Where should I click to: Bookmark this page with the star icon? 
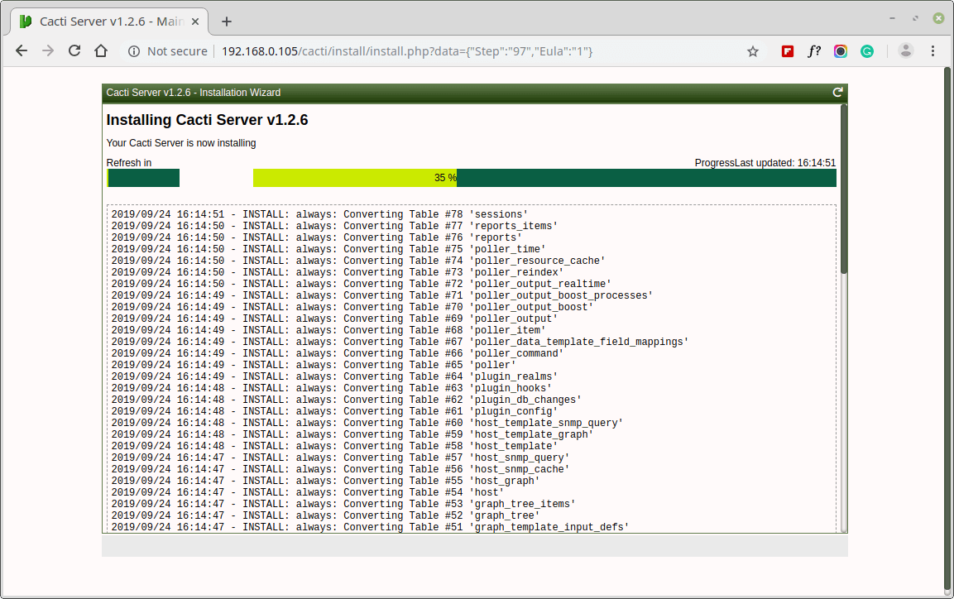(753, 51)
